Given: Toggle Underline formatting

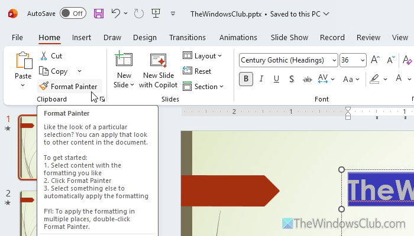Looking at the screenshot, I should coord(276,78).
